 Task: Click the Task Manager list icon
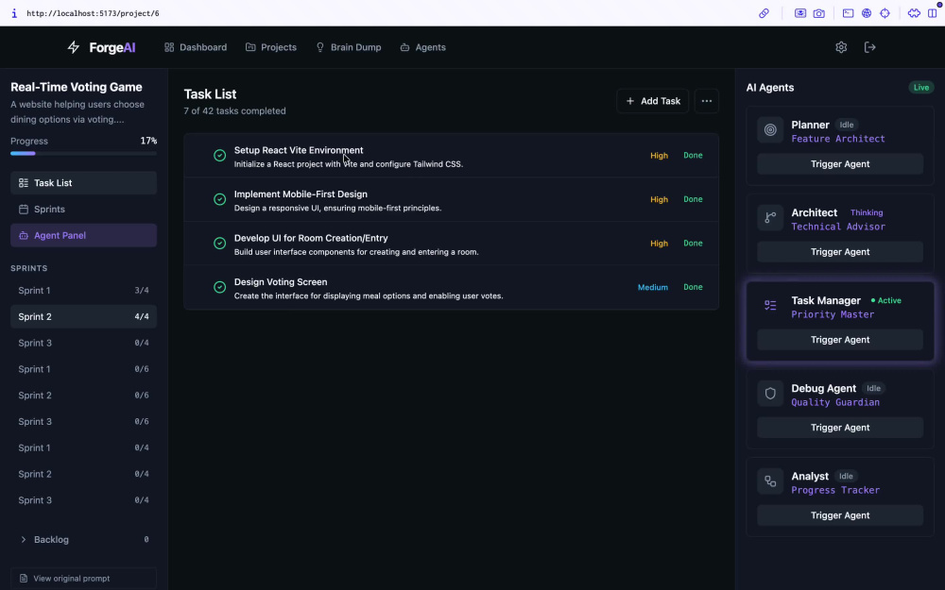[x=770, y=305]
